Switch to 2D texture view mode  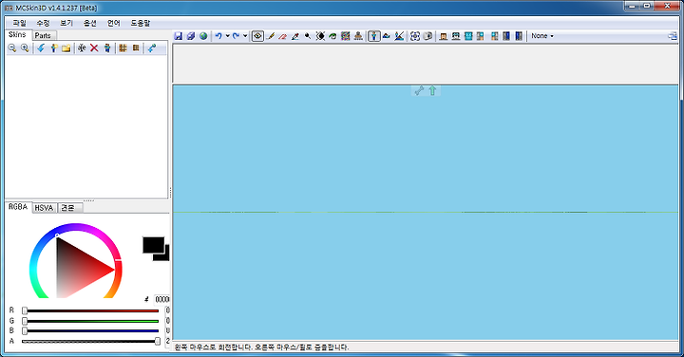tap(387, 36)
